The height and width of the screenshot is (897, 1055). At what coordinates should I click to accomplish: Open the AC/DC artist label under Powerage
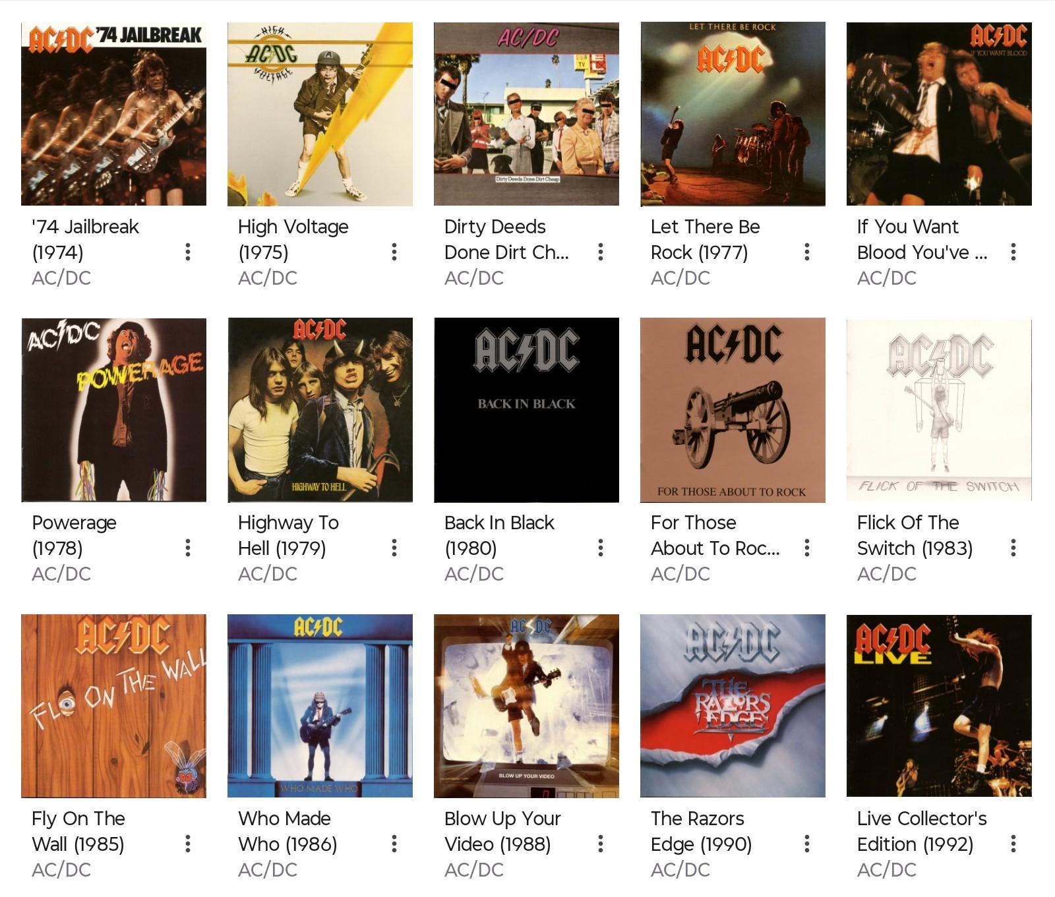61,574
